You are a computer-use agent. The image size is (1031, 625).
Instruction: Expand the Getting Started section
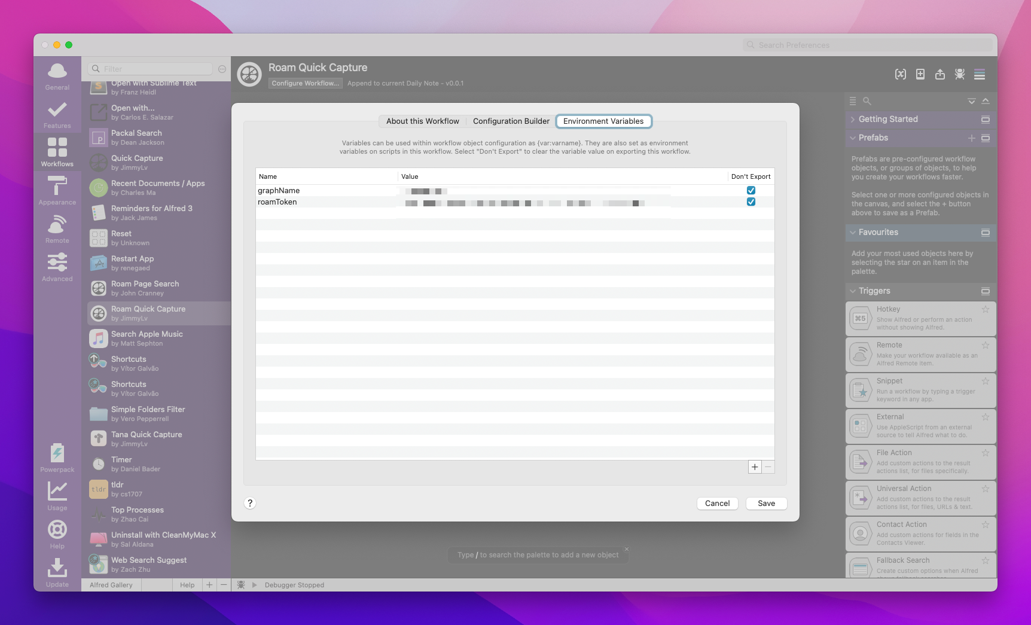tap(853, 119)
